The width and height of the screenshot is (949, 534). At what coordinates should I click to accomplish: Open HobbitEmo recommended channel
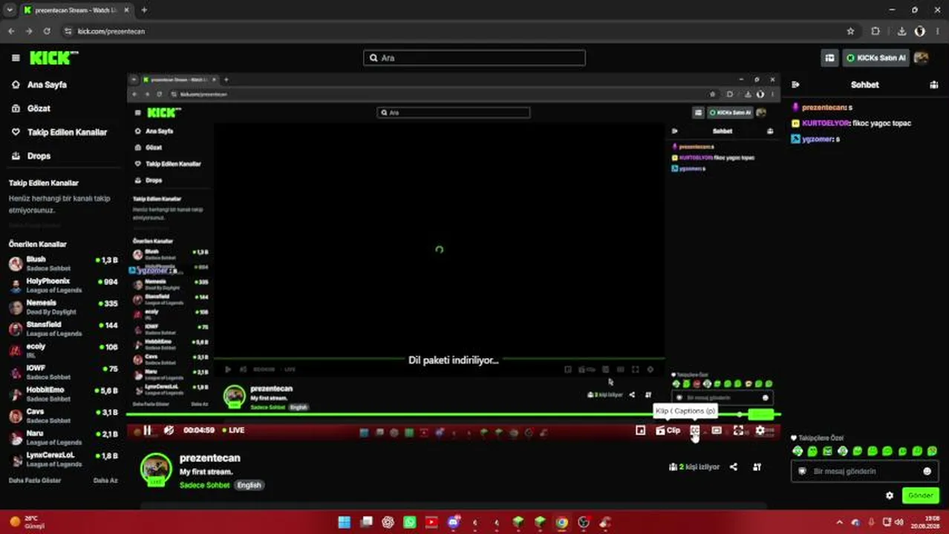click(62, 394)
